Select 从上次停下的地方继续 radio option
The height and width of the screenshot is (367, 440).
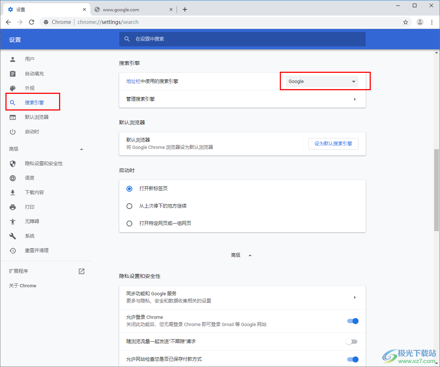click(x=129, y=206)
